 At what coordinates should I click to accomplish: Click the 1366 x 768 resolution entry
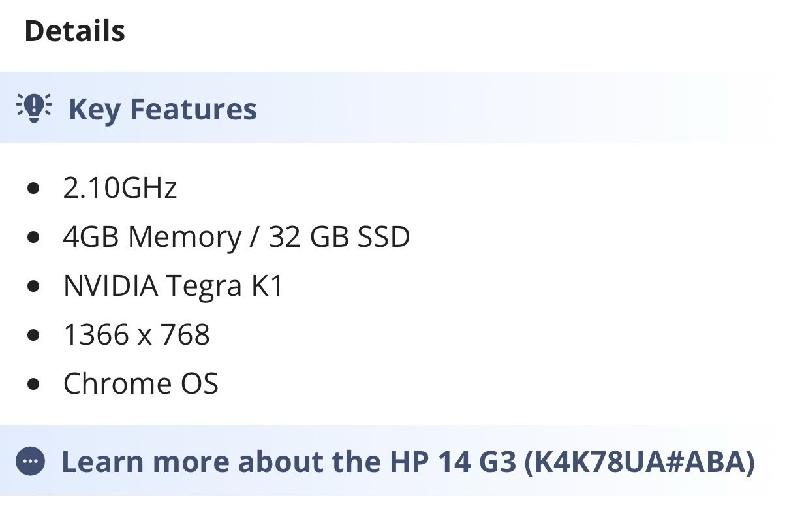click(x=136, y=334)
